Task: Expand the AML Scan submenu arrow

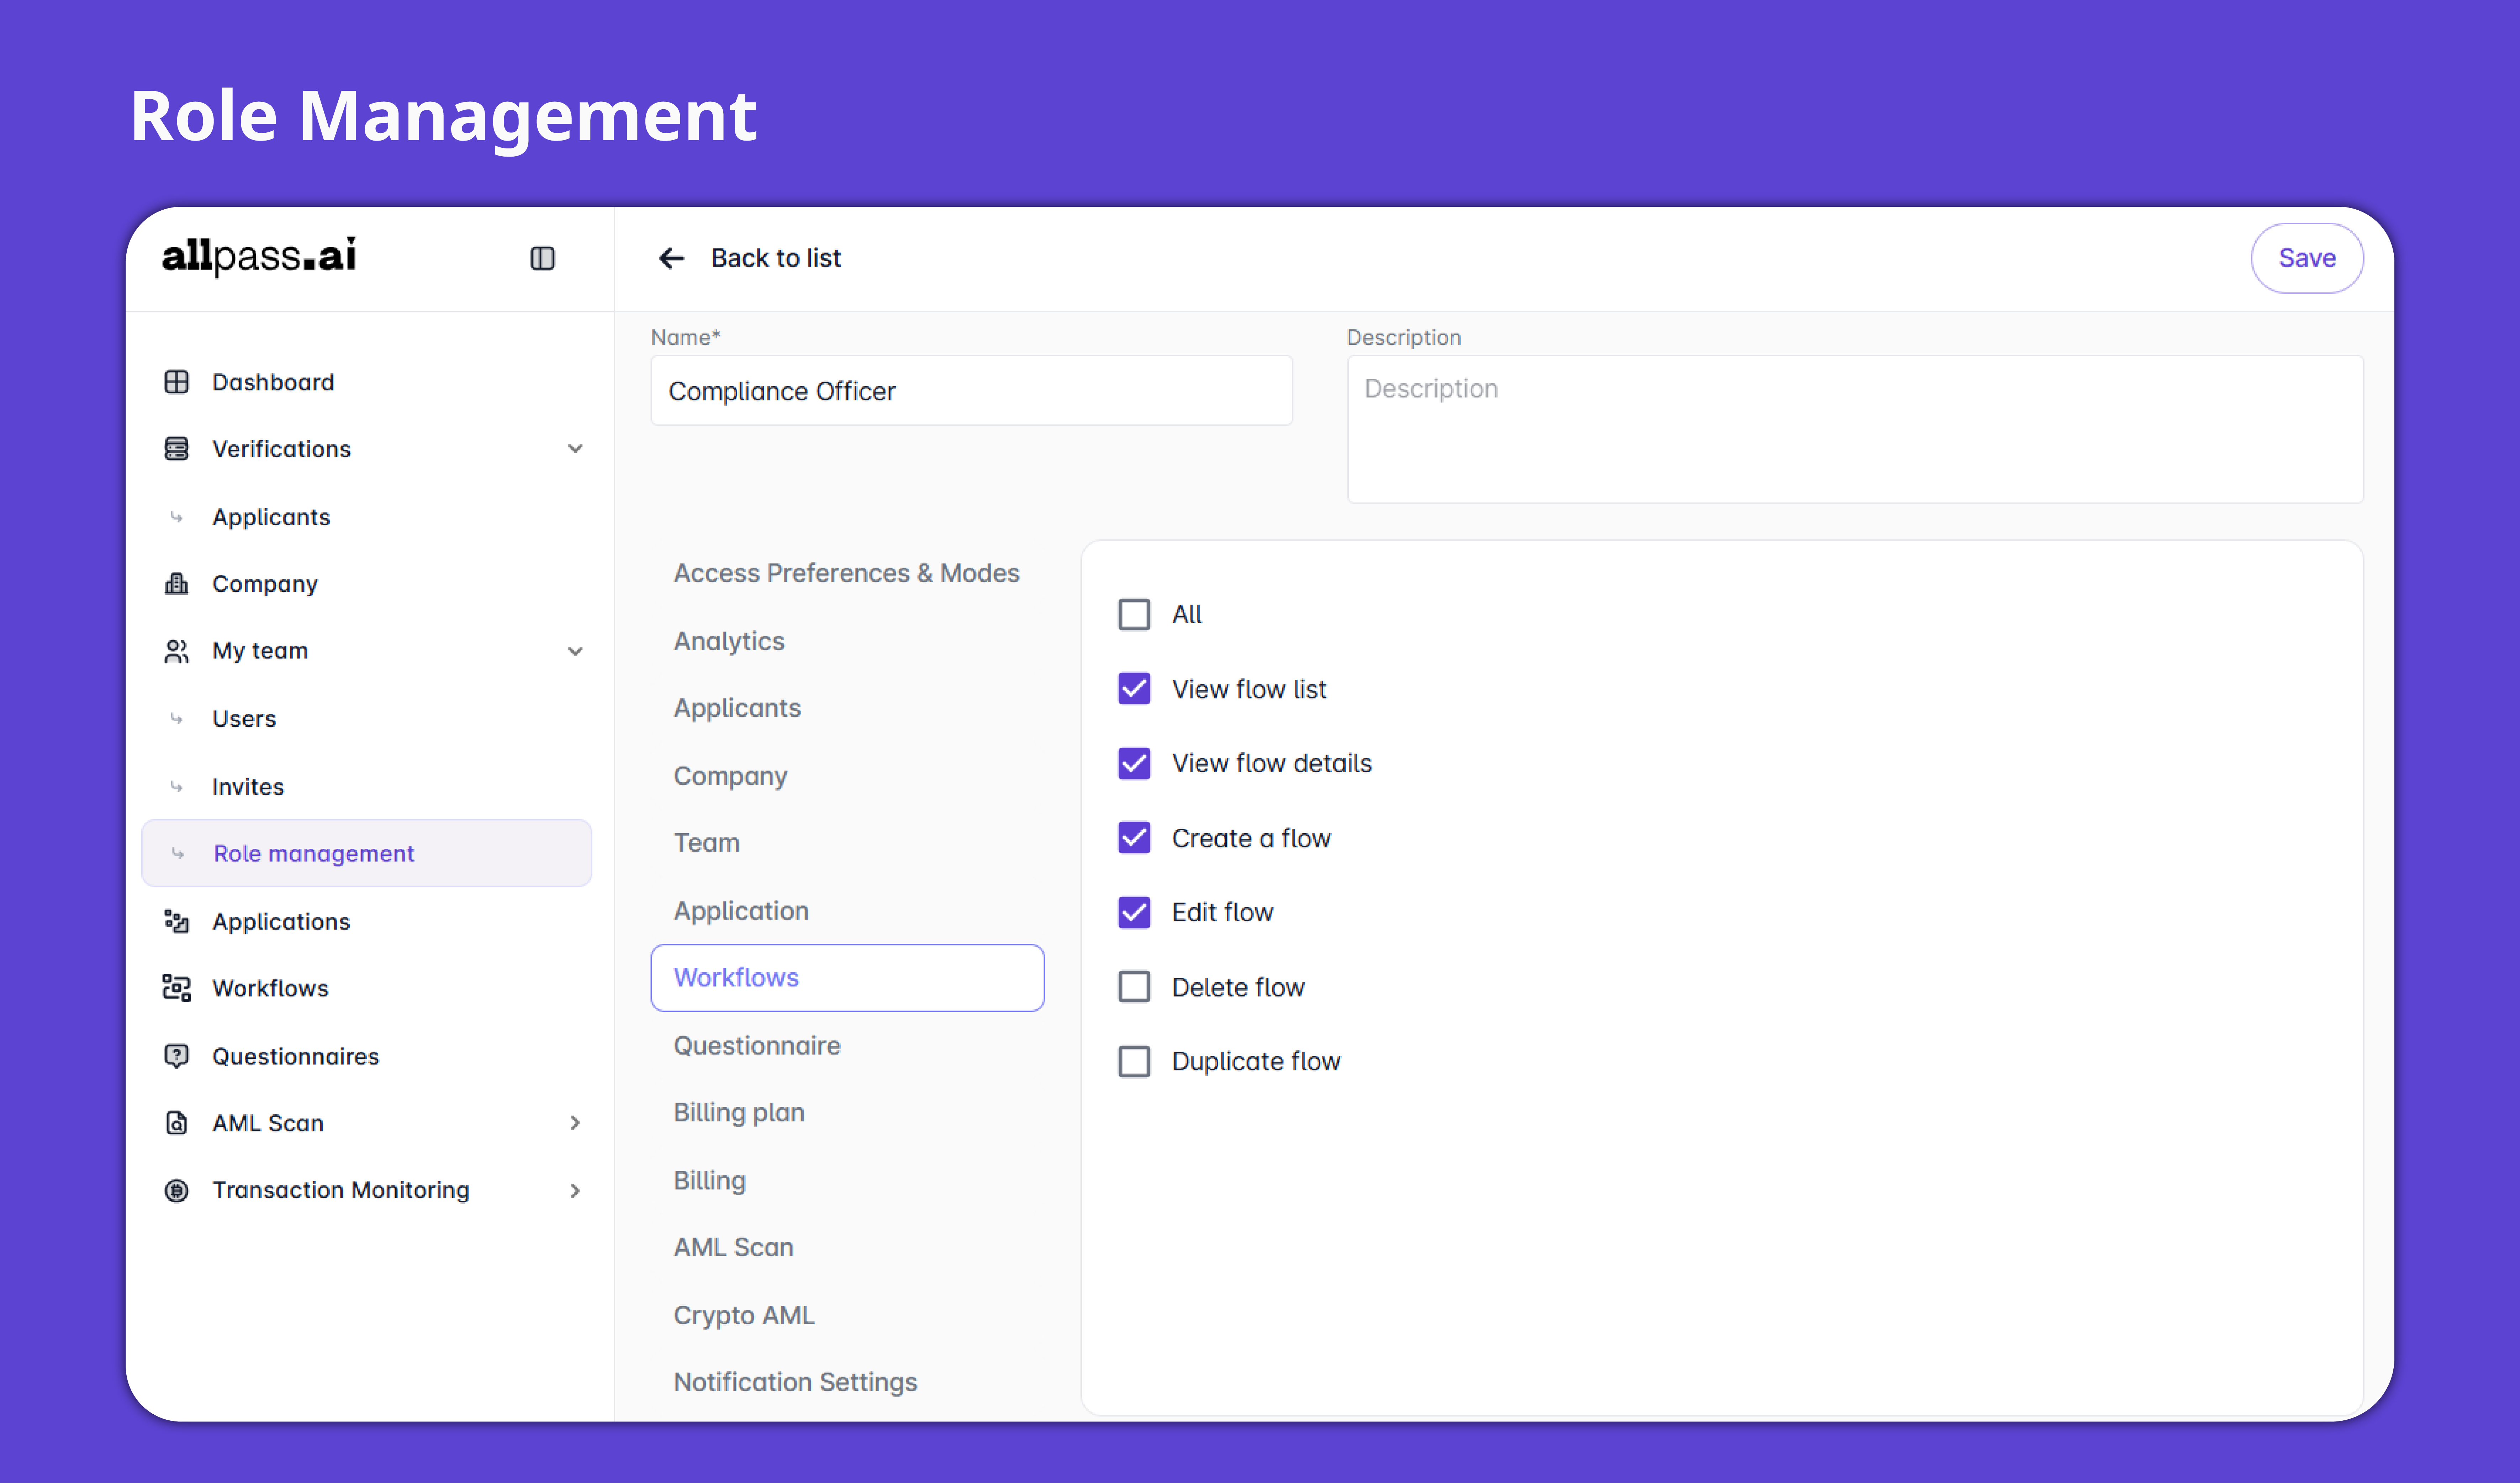Action: point(575,1123)
